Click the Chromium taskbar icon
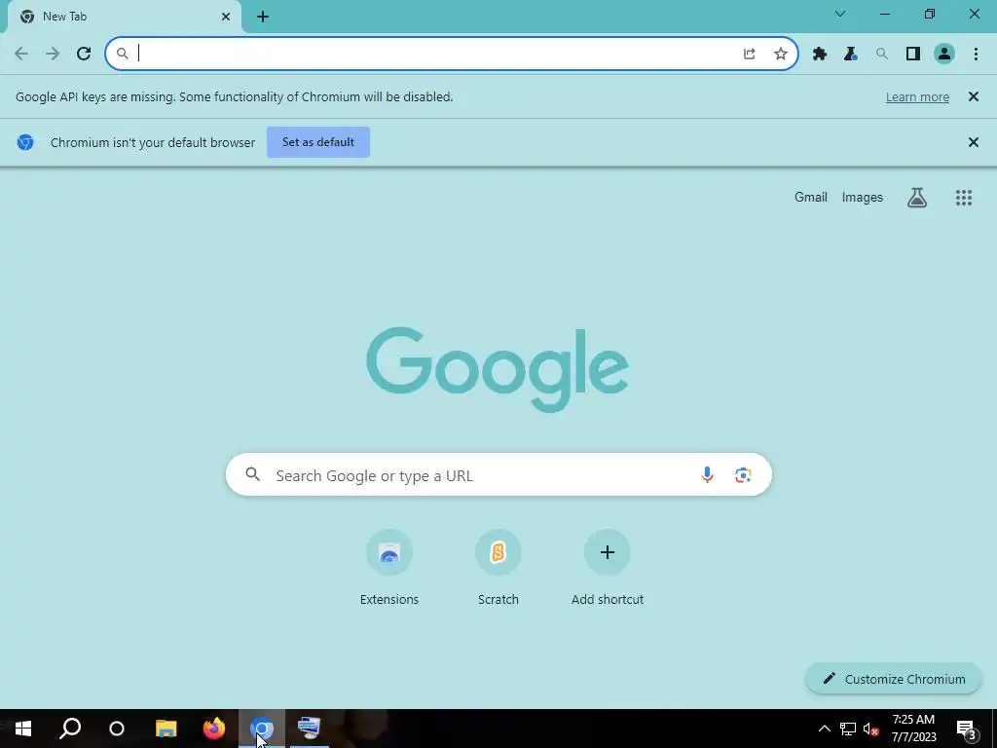 (261, 729)
